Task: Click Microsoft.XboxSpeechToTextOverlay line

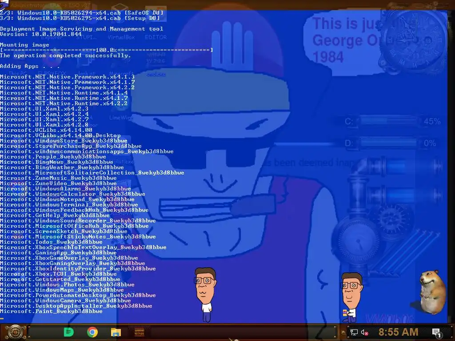Action: click(83, 247)
